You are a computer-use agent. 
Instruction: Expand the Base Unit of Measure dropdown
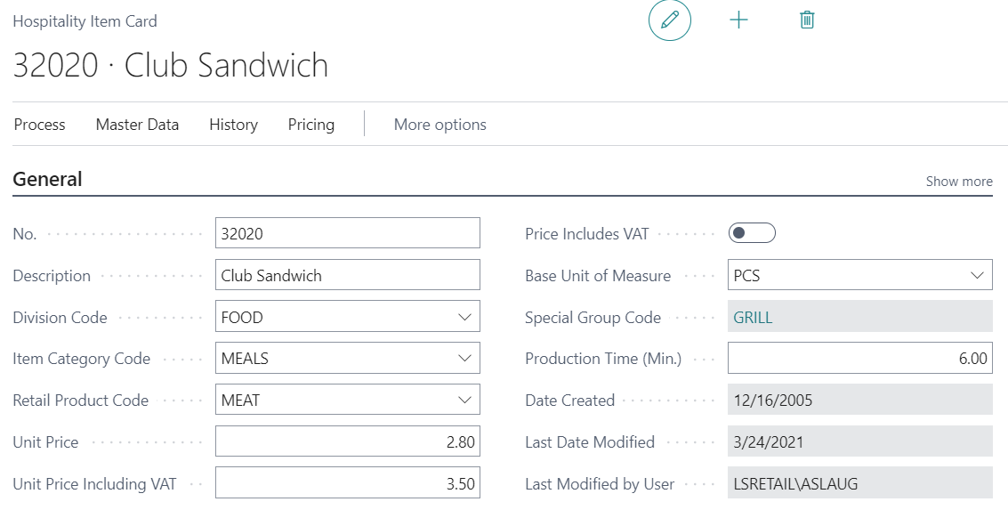(976, 276)
